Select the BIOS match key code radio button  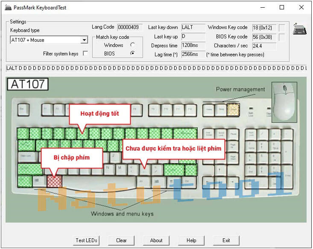(132, 53)
